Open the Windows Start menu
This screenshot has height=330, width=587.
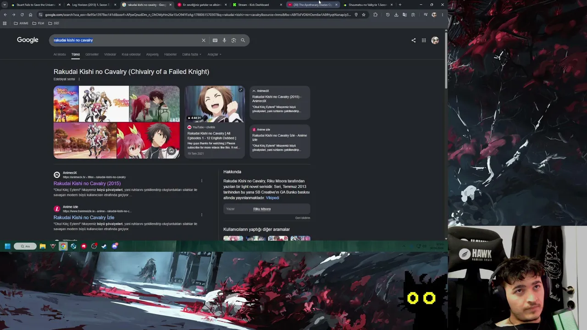pyautogui.click(x=7, y=246)
